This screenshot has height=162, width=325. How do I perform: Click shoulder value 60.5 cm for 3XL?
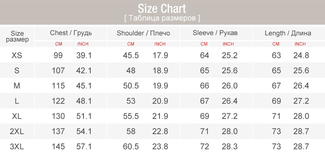[x=131, y=147]
